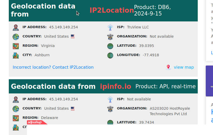Select Product: API, real-time text
This screenshot has height=135, width=213.
165,86
